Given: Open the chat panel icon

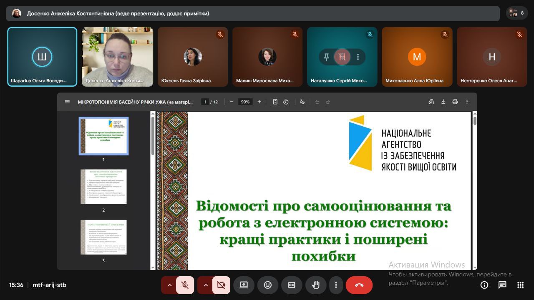Looking at the screenshot, I should 502,285.
